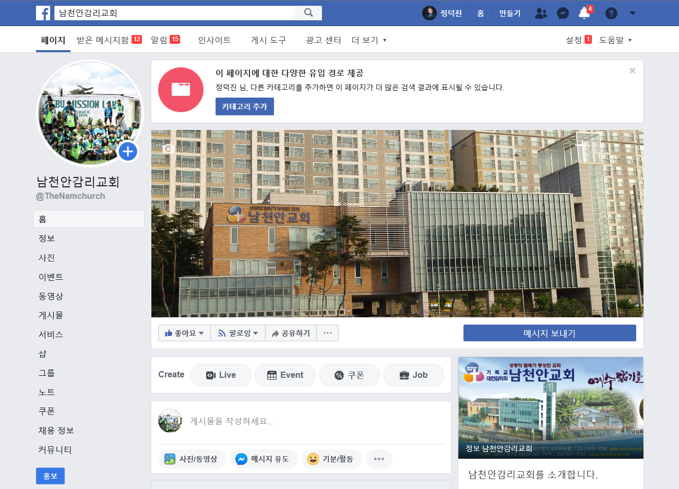
Task: Select 채용 정보 in the left sidebar
Action: click(x=56, y=431)
